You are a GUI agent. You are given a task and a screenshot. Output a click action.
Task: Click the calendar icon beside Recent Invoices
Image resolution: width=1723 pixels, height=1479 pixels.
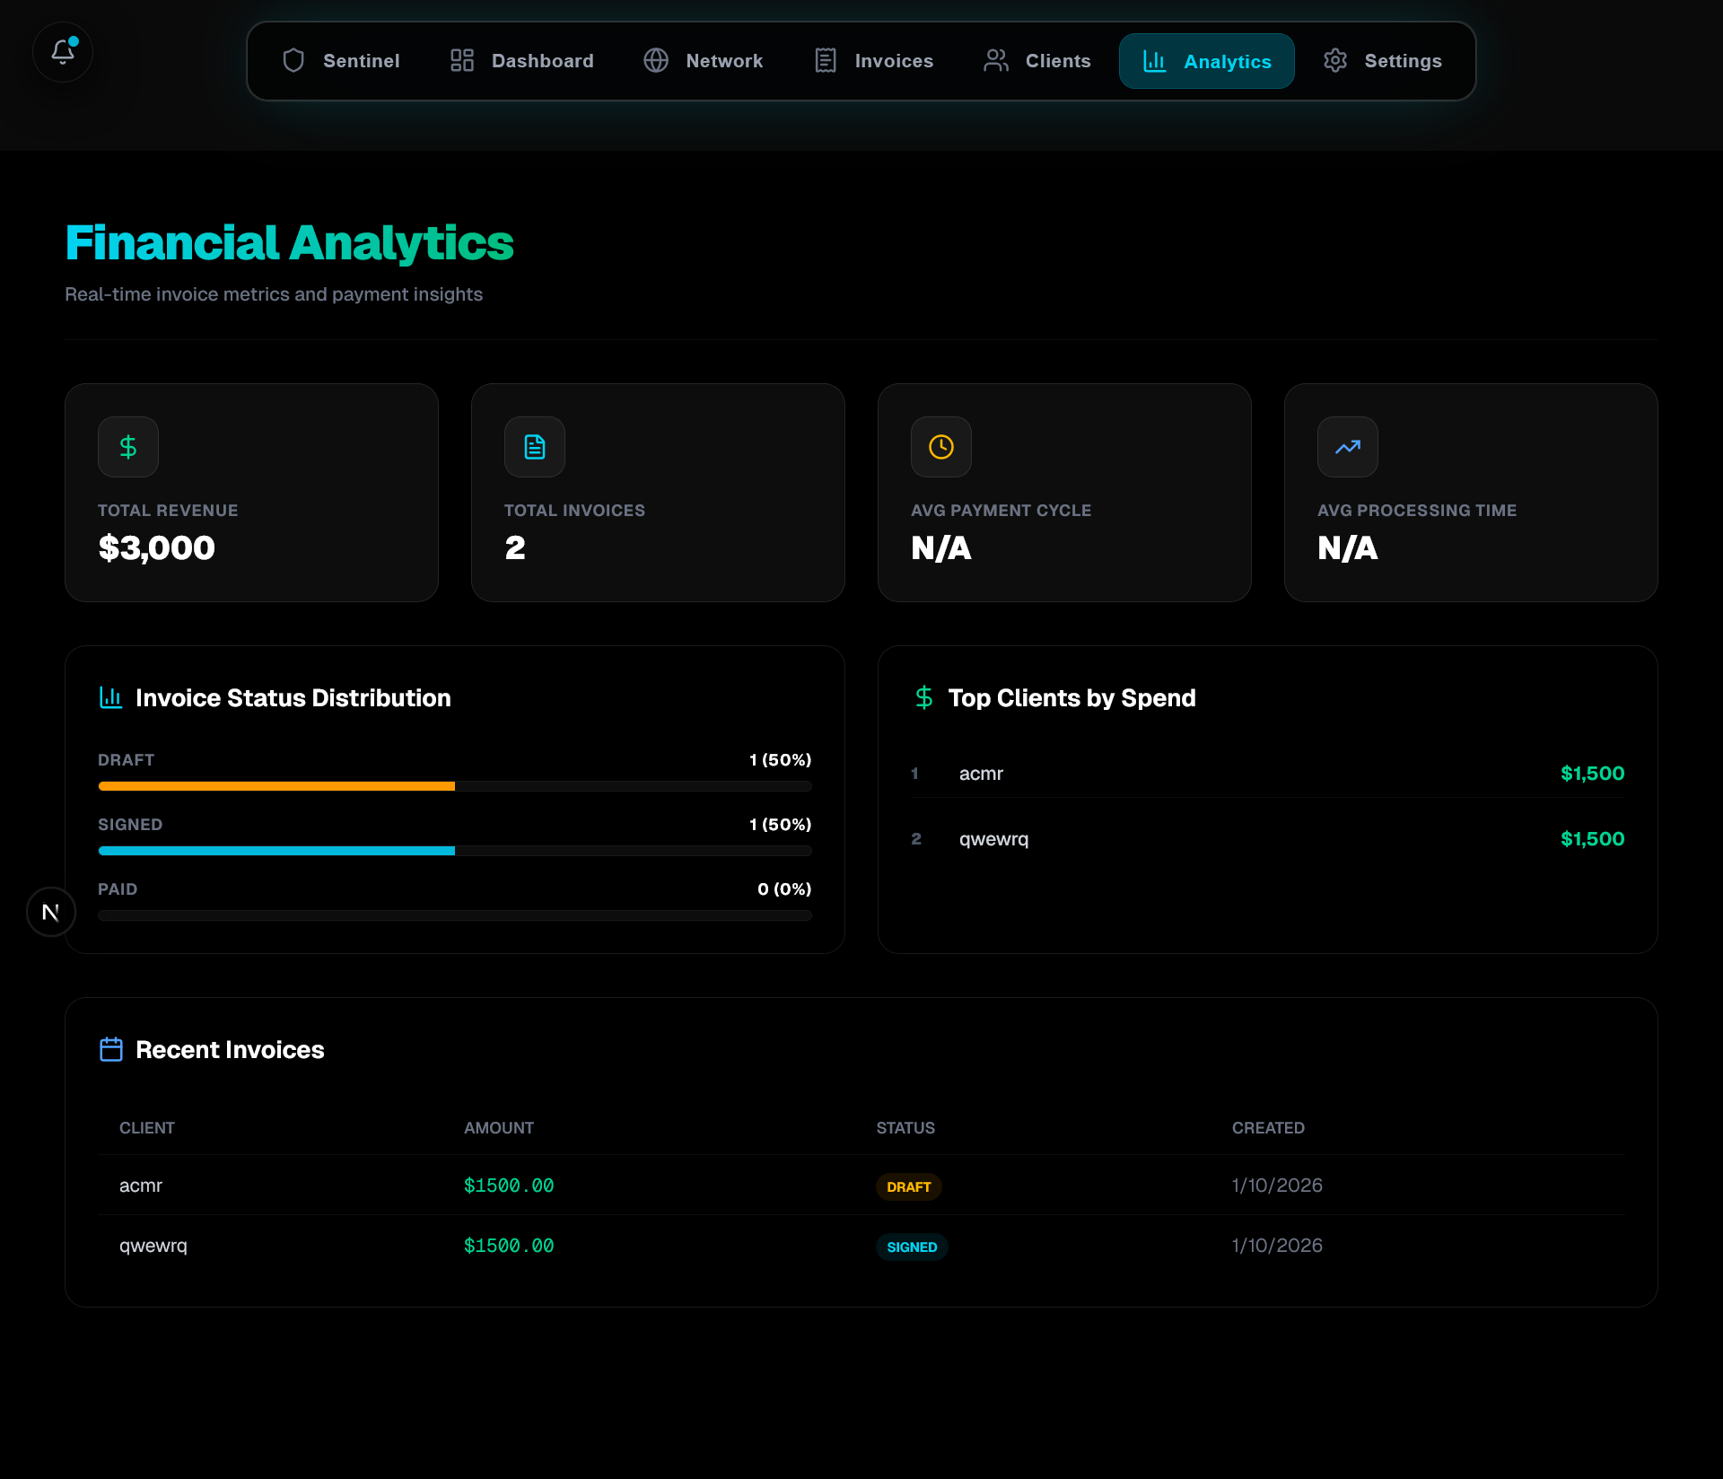click(x=111, y=1049)
